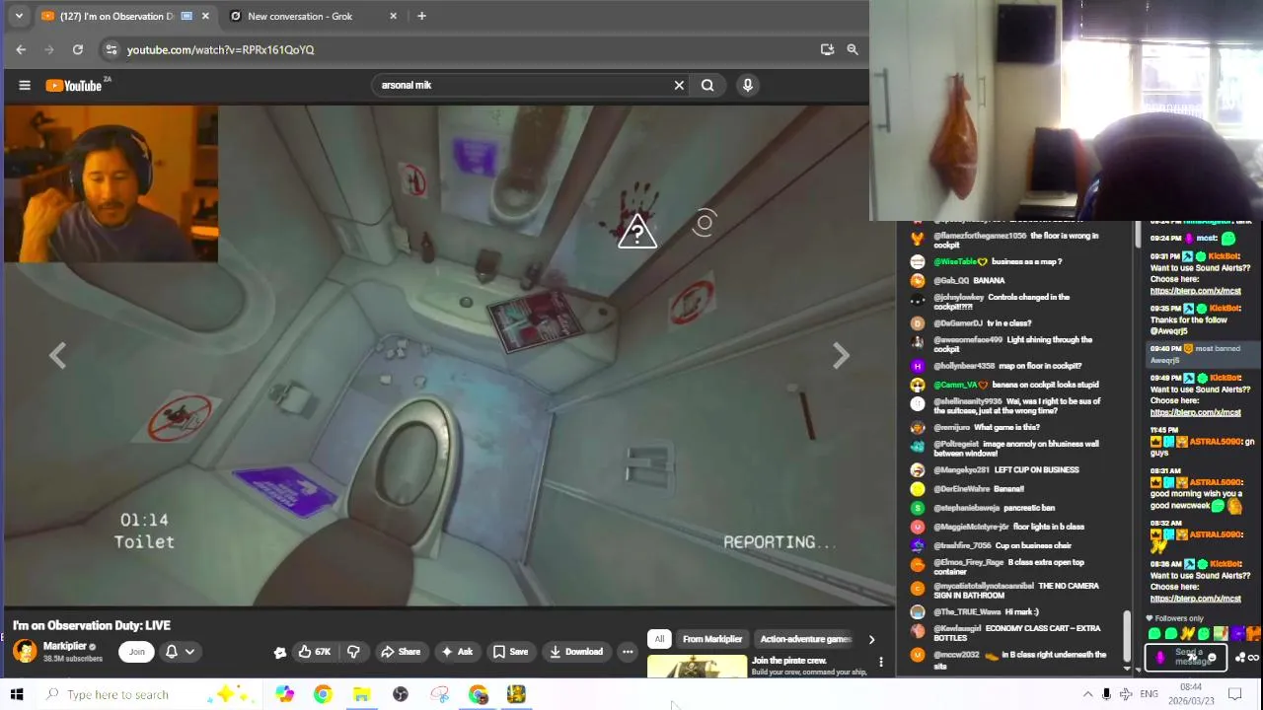
Task: Click chat user @Camm_VA's name
Action: point(955,385)
